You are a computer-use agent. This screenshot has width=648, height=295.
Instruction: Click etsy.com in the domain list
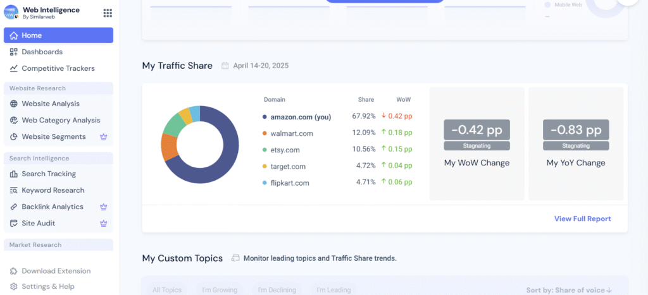coord(285,150)
